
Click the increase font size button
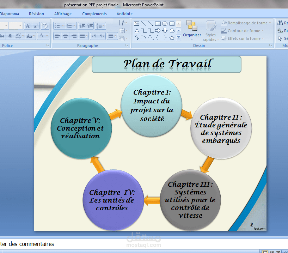(28, 26)
